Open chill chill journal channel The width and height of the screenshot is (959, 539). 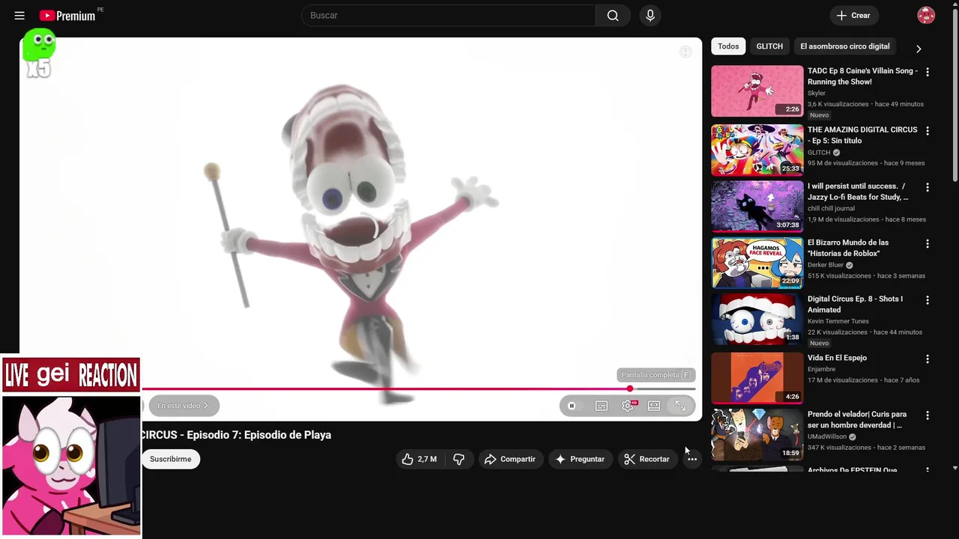click(x=831, y=209)
